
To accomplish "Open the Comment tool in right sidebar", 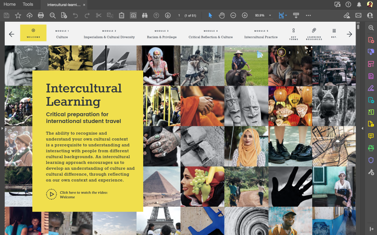I will pos(371,136).
